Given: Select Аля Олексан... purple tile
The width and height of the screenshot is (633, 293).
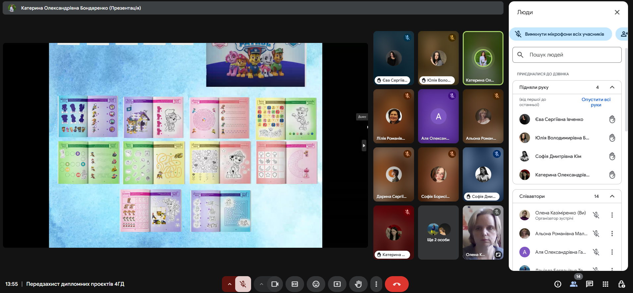Looking at the screenshot, I should tap(438, 116).
